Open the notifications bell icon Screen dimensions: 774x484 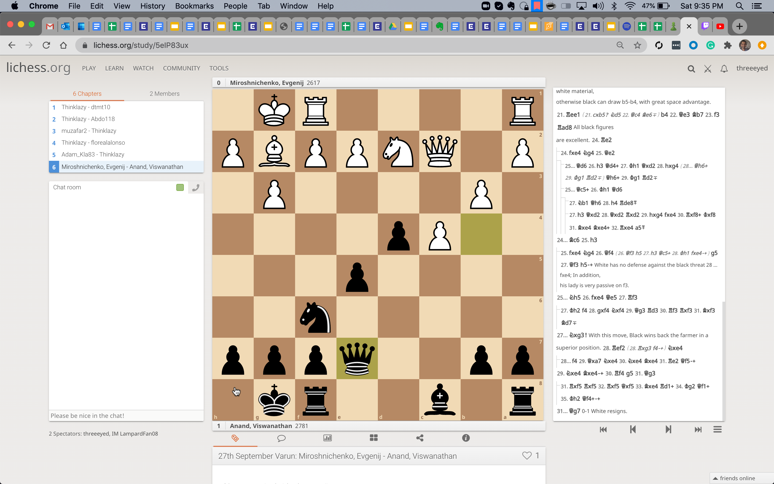(724, 69)
